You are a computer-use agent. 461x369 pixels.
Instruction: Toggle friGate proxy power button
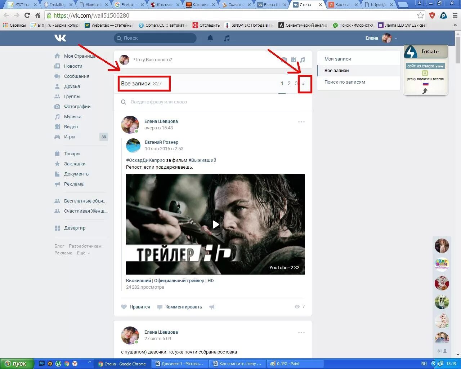point(425,73)
